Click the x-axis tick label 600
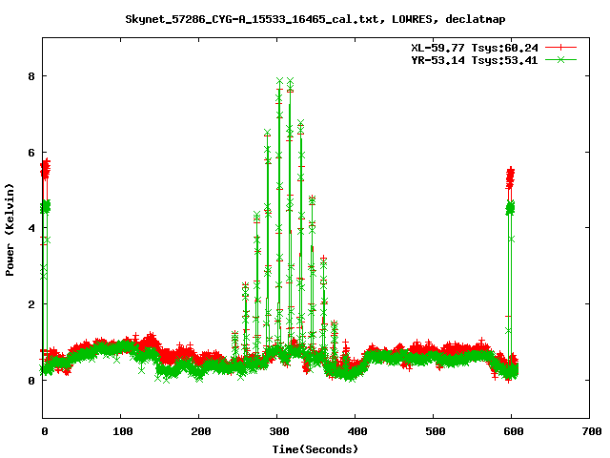 point(514,431)
